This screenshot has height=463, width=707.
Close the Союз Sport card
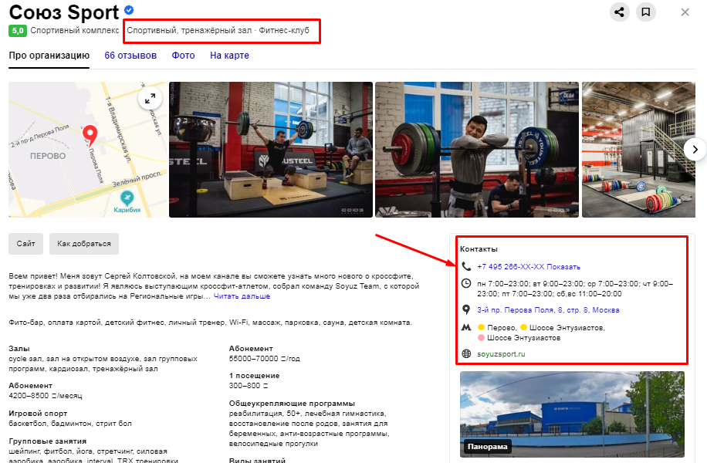click(x=685, y=12)
